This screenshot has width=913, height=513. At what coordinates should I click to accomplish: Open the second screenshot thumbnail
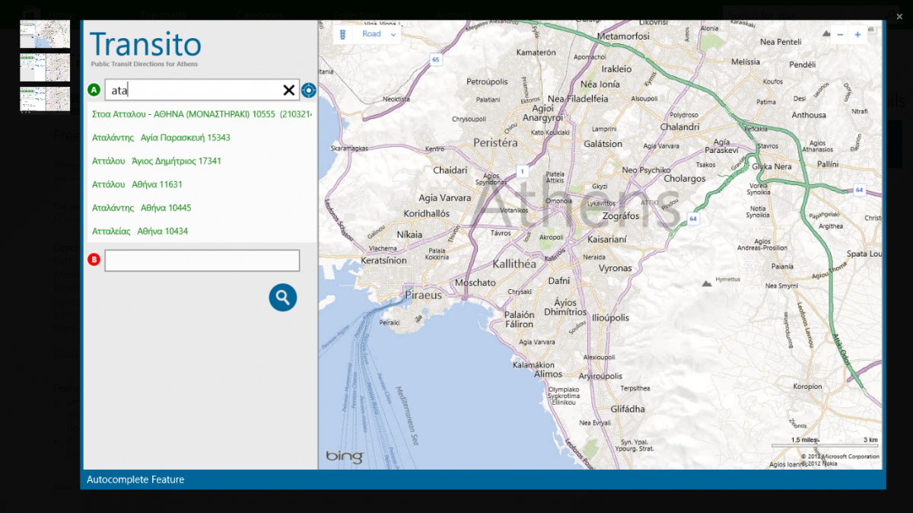pos(45,67)
